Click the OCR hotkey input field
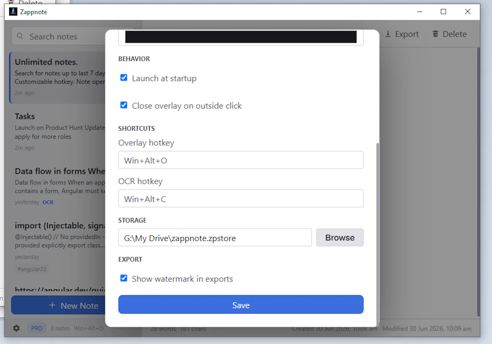Image resolution: width=492 pixels, height=344 pixels. tap(241, 198)
